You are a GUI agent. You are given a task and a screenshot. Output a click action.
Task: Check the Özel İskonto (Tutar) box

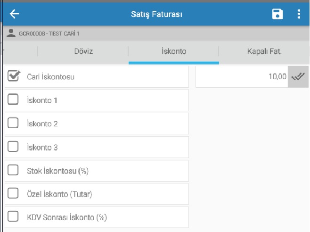[x=13, y=193]
